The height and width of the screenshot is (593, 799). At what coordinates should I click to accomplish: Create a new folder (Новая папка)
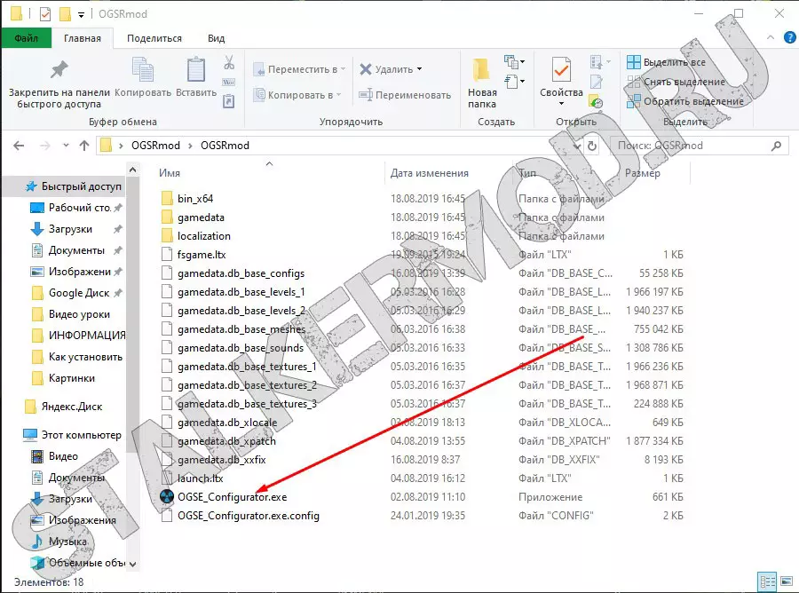pyautogui.click(x=482, y=83)
